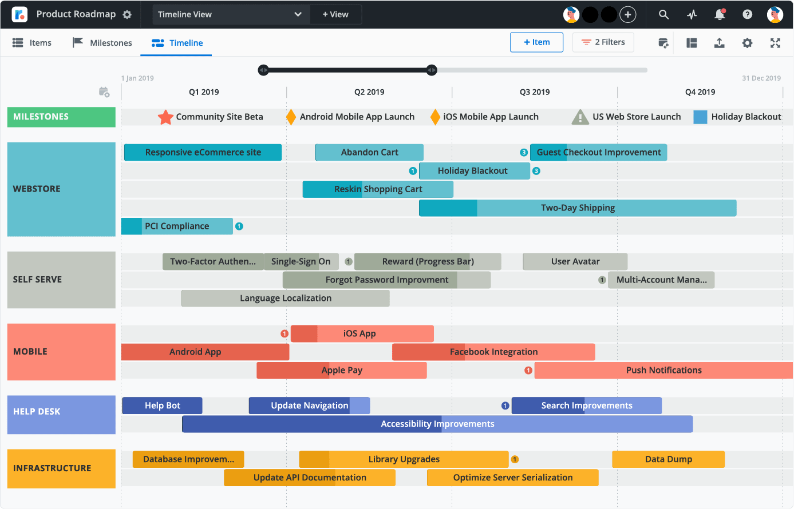Toggle the panel layout icon
Image resolution: width=794 pixels, height=509 pixels.
pos(692,42)
